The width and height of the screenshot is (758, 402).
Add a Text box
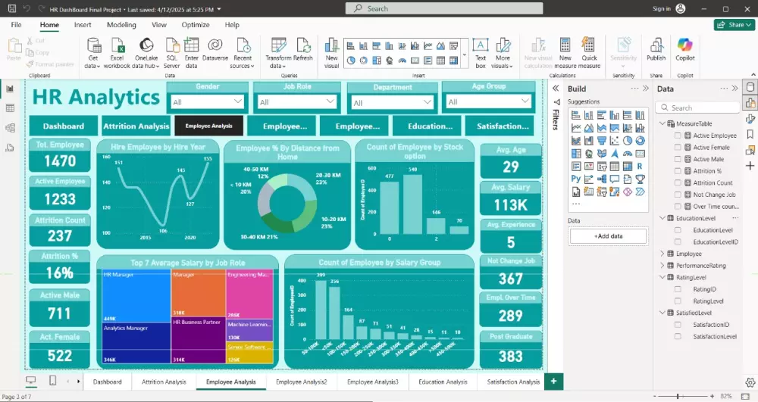point(481,53)
